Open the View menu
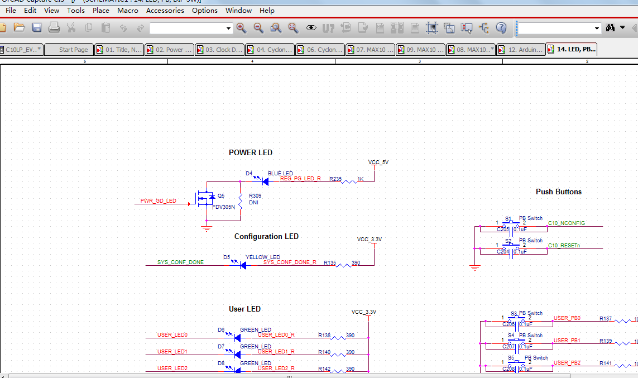Screen dimensions: 638x378 pos(52,11)
